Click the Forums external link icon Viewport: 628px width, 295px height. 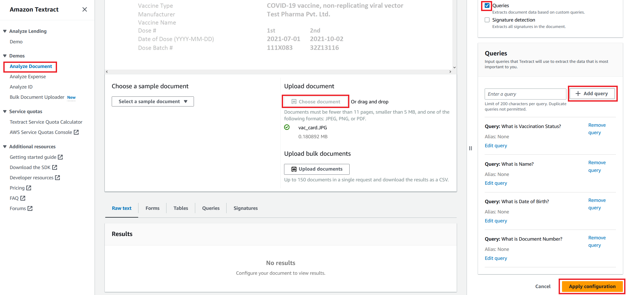[30, 208]
